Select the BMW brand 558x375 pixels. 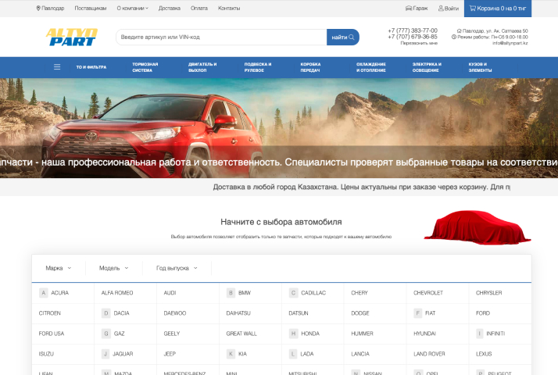click(x=245, y=293)
